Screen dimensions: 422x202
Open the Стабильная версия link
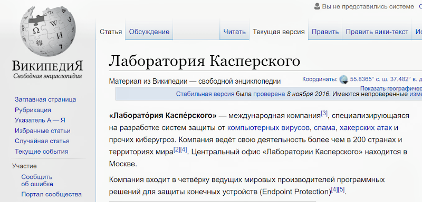tap(205, 94)
